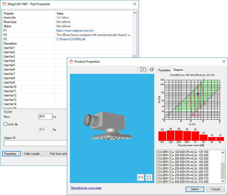This screenshot has height=195, width=228.
Task: Click the 125 Hz sound power bar
Action: [170, 135]
